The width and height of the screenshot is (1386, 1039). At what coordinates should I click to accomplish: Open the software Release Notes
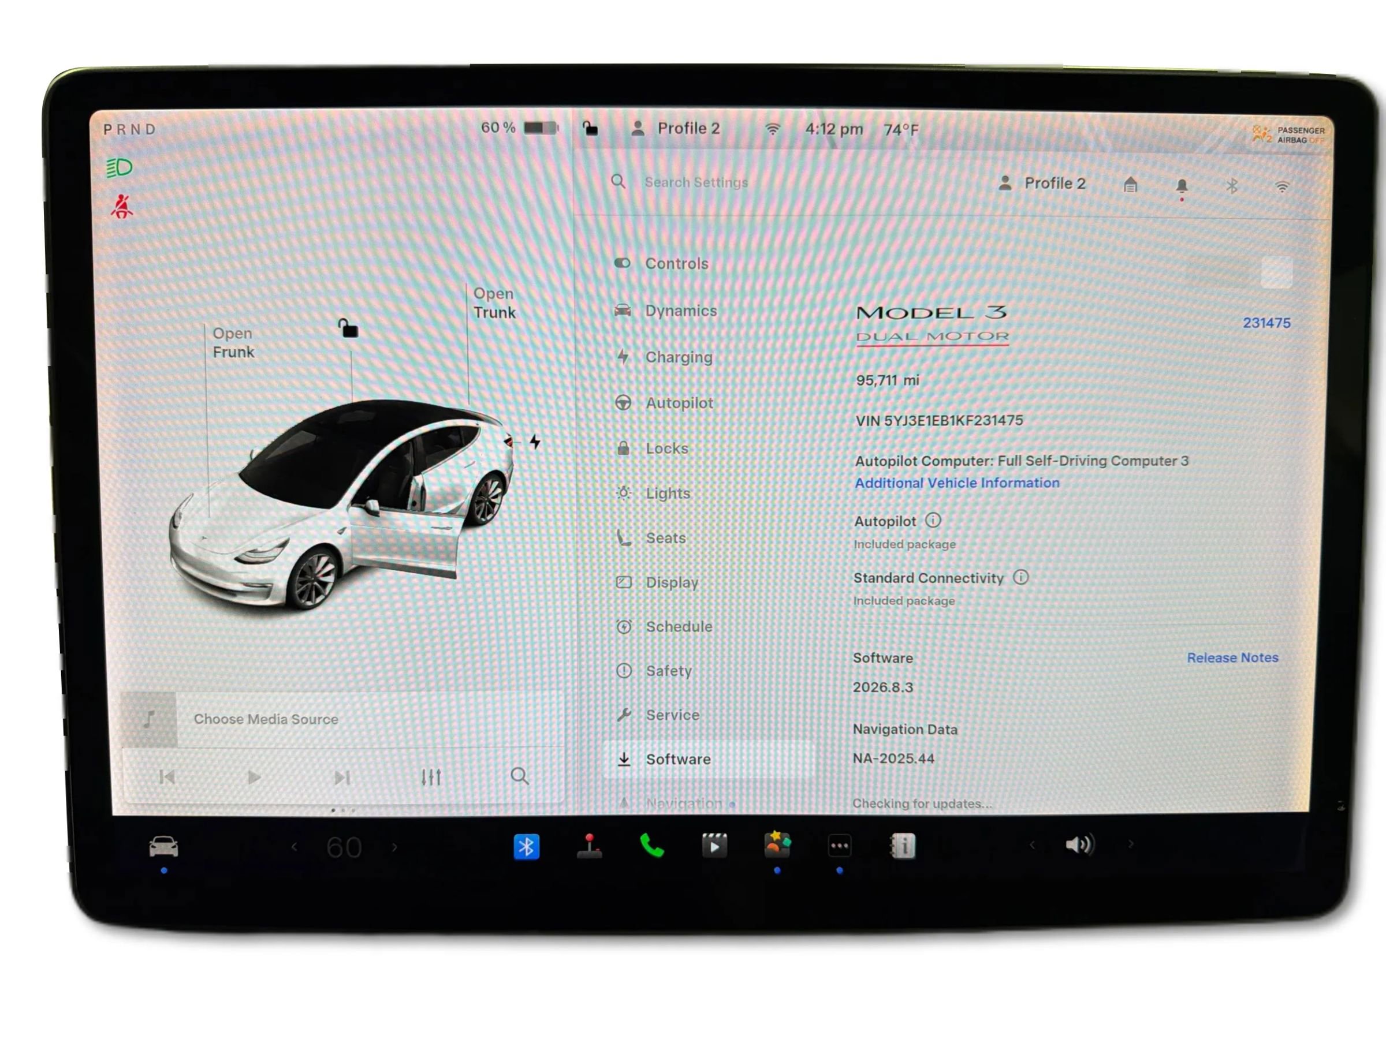coord(1232,657)
